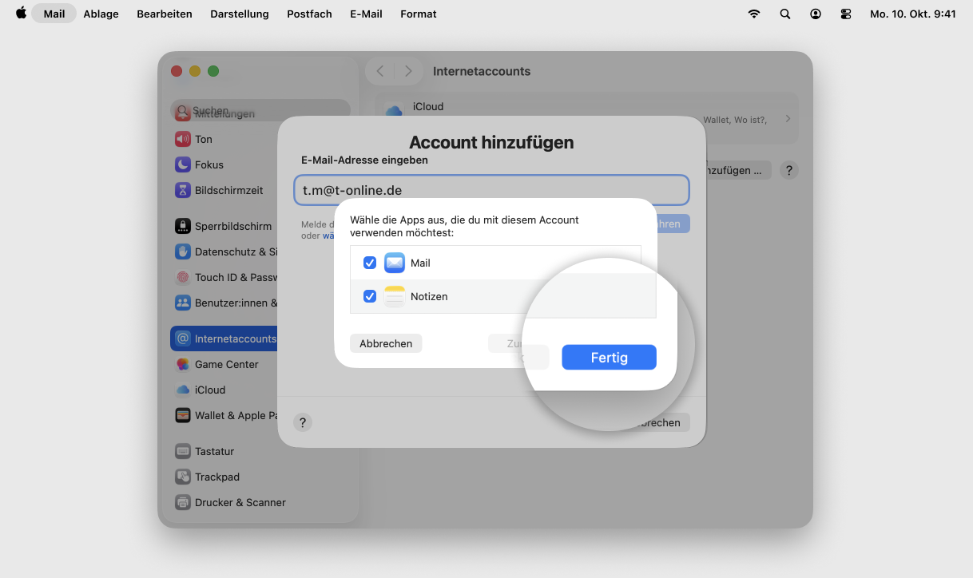Open Game Center in sidebar
The width and height of the screenshot is (973, 578).
[x=226, y=364]
